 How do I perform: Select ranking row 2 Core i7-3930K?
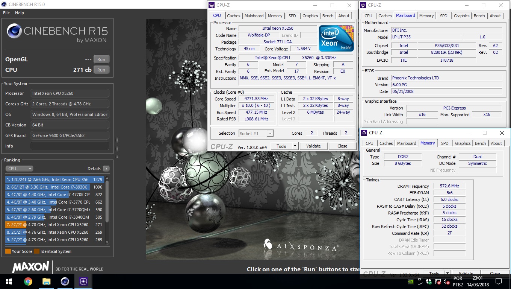tap(55, 187)
